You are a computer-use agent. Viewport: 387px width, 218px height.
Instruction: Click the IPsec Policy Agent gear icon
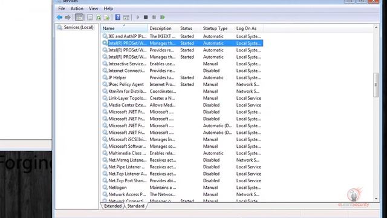point(105,84)
